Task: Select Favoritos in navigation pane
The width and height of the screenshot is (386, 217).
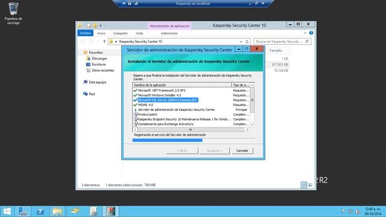Action: click(x=96, y=52)
